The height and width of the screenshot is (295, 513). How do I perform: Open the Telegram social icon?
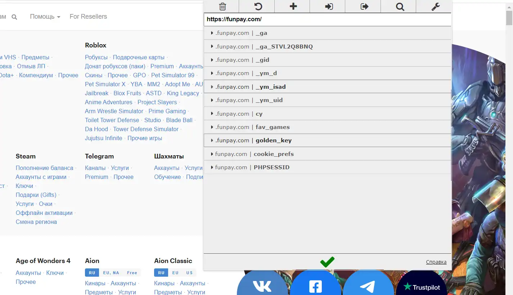(367, 286)
